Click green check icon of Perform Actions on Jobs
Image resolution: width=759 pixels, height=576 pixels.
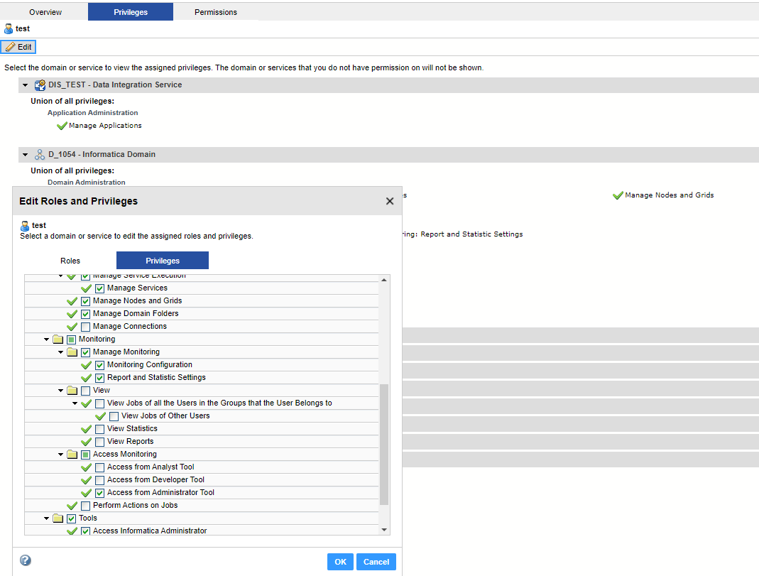click(x=72, y=505)
